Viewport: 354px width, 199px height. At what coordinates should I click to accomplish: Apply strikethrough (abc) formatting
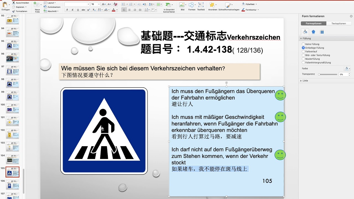83,10
